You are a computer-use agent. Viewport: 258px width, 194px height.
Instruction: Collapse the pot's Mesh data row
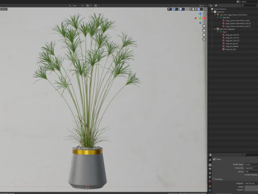[218, 32]
